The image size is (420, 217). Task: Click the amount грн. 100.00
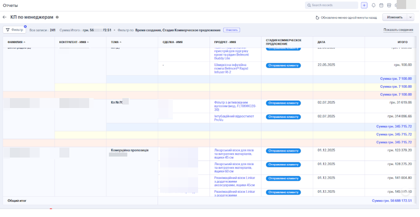403,65
